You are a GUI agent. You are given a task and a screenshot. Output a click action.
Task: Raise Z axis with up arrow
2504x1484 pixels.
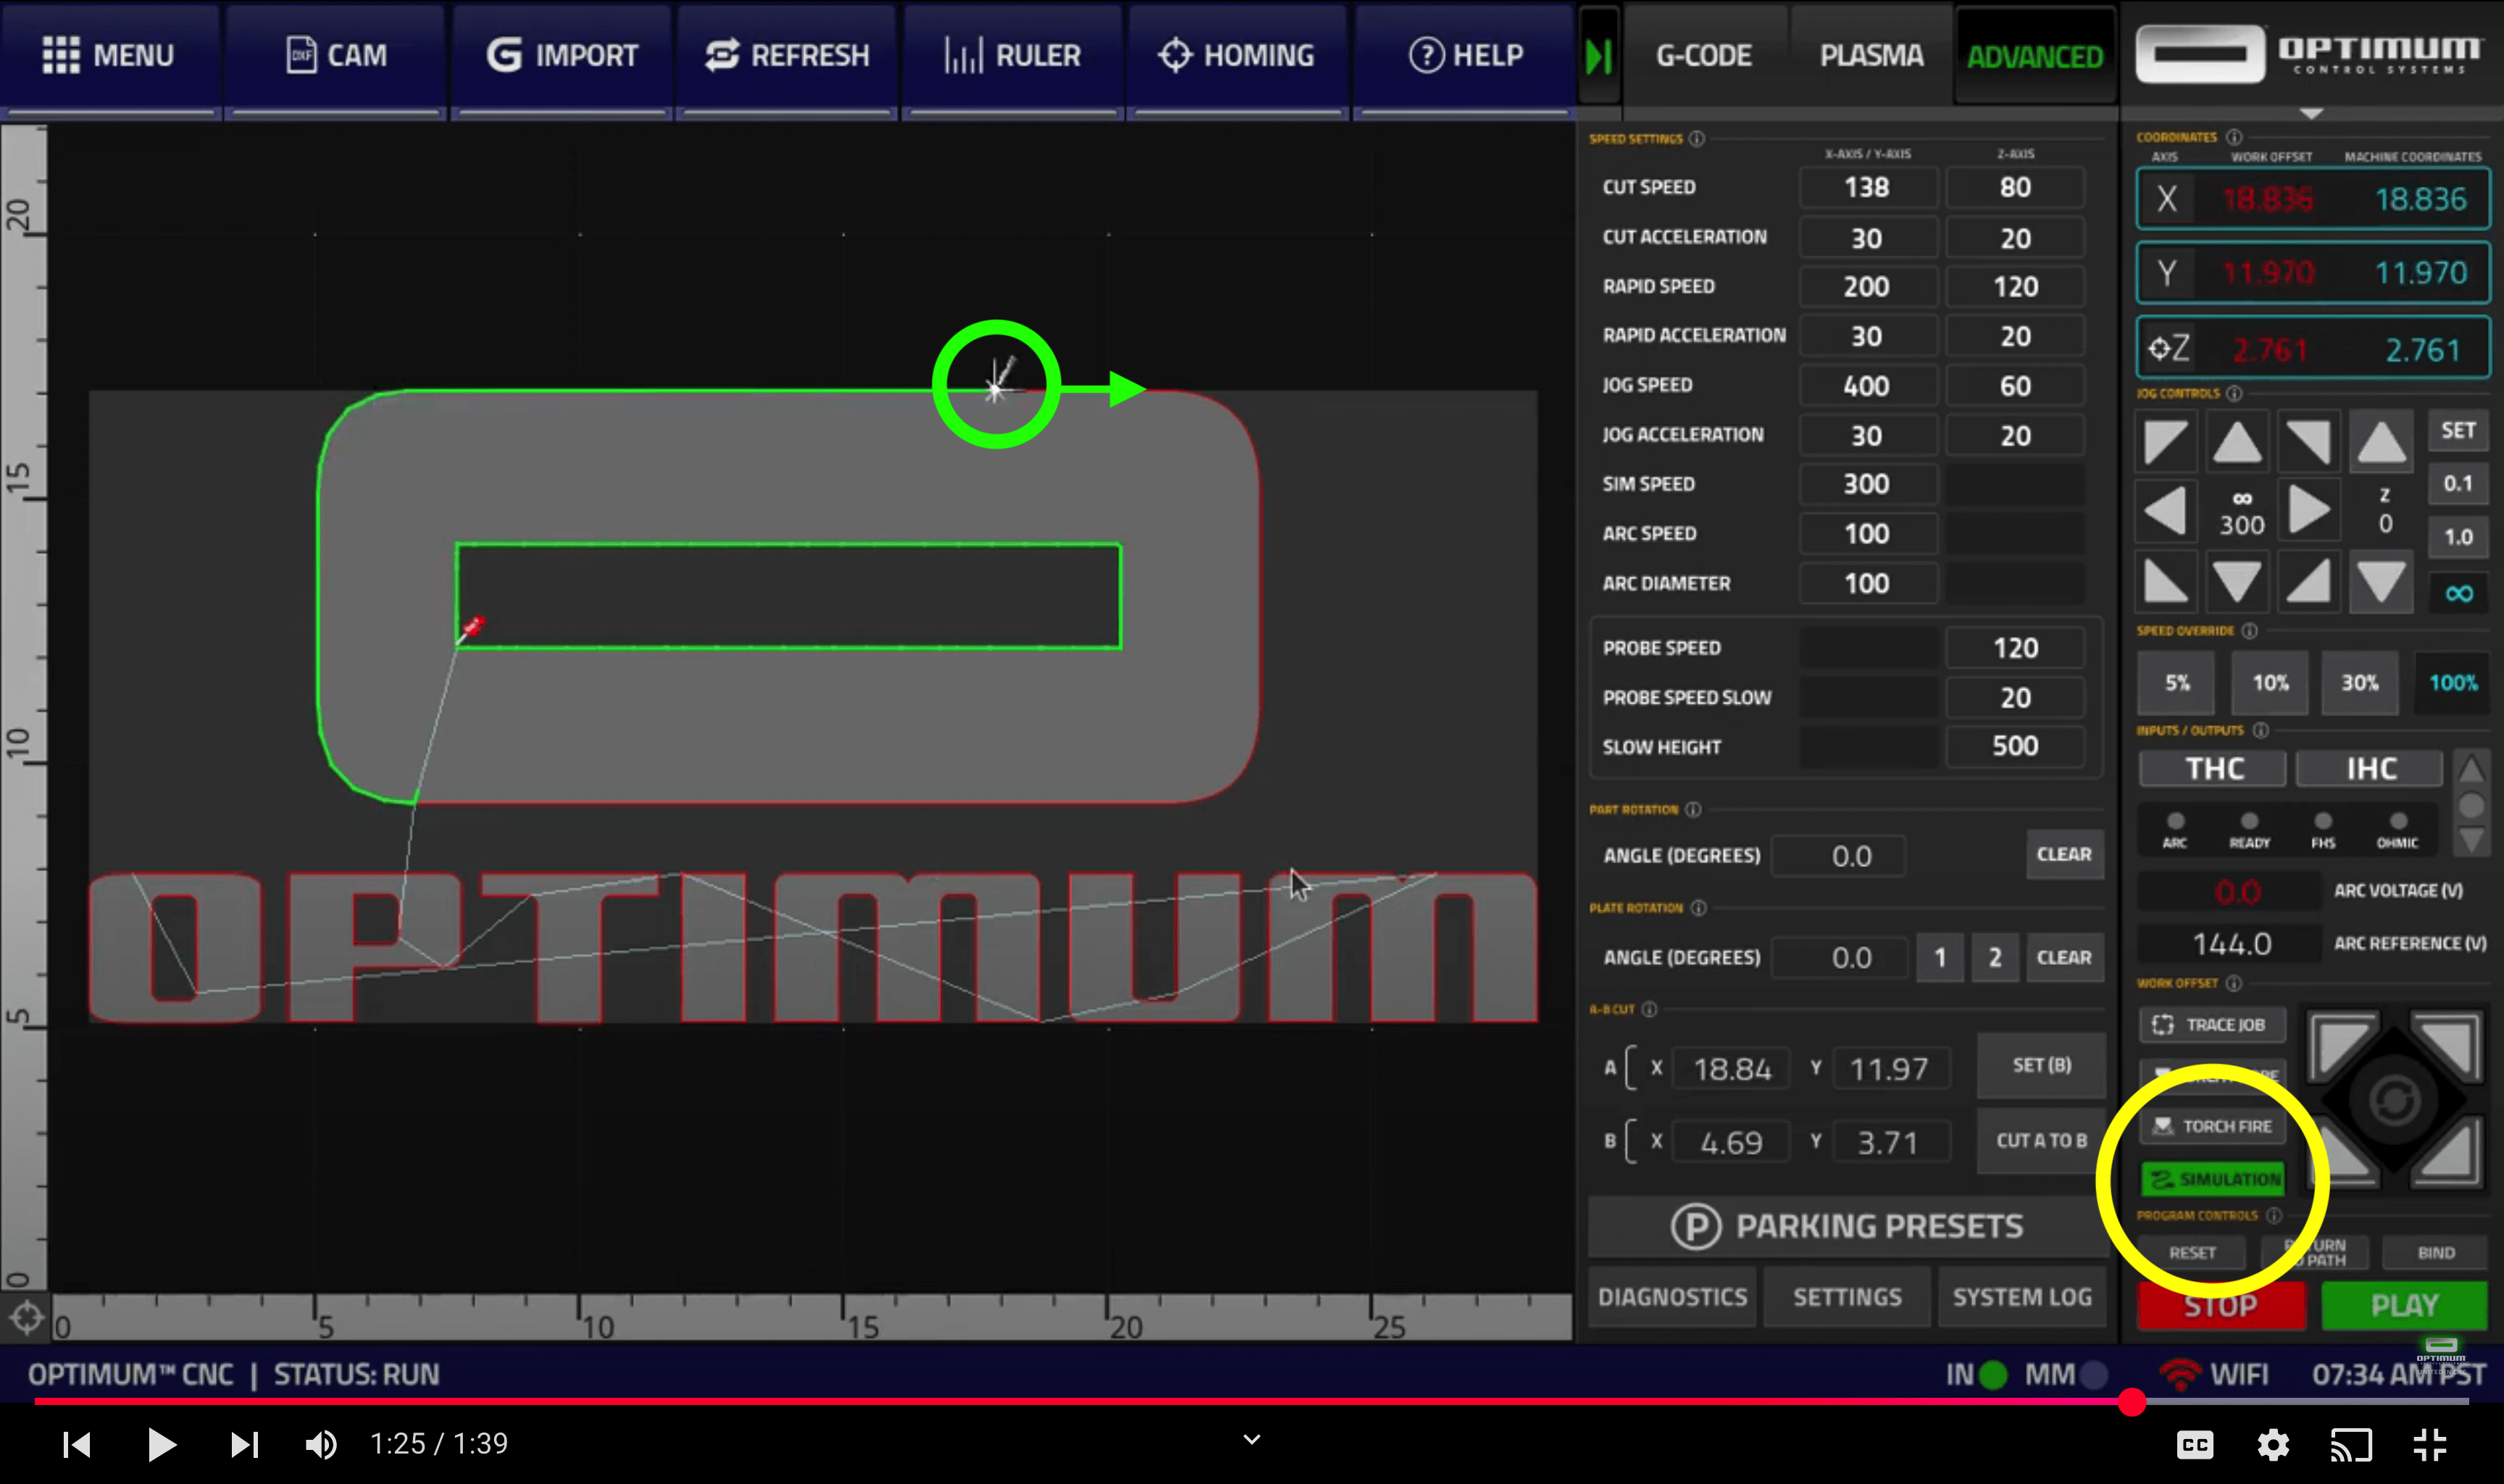coord(2381,441)
